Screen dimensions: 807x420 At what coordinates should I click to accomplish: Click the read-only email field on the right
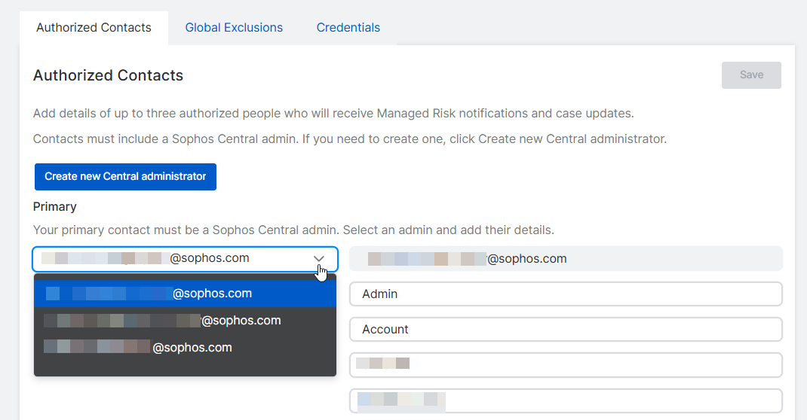(x=565, y=259)
